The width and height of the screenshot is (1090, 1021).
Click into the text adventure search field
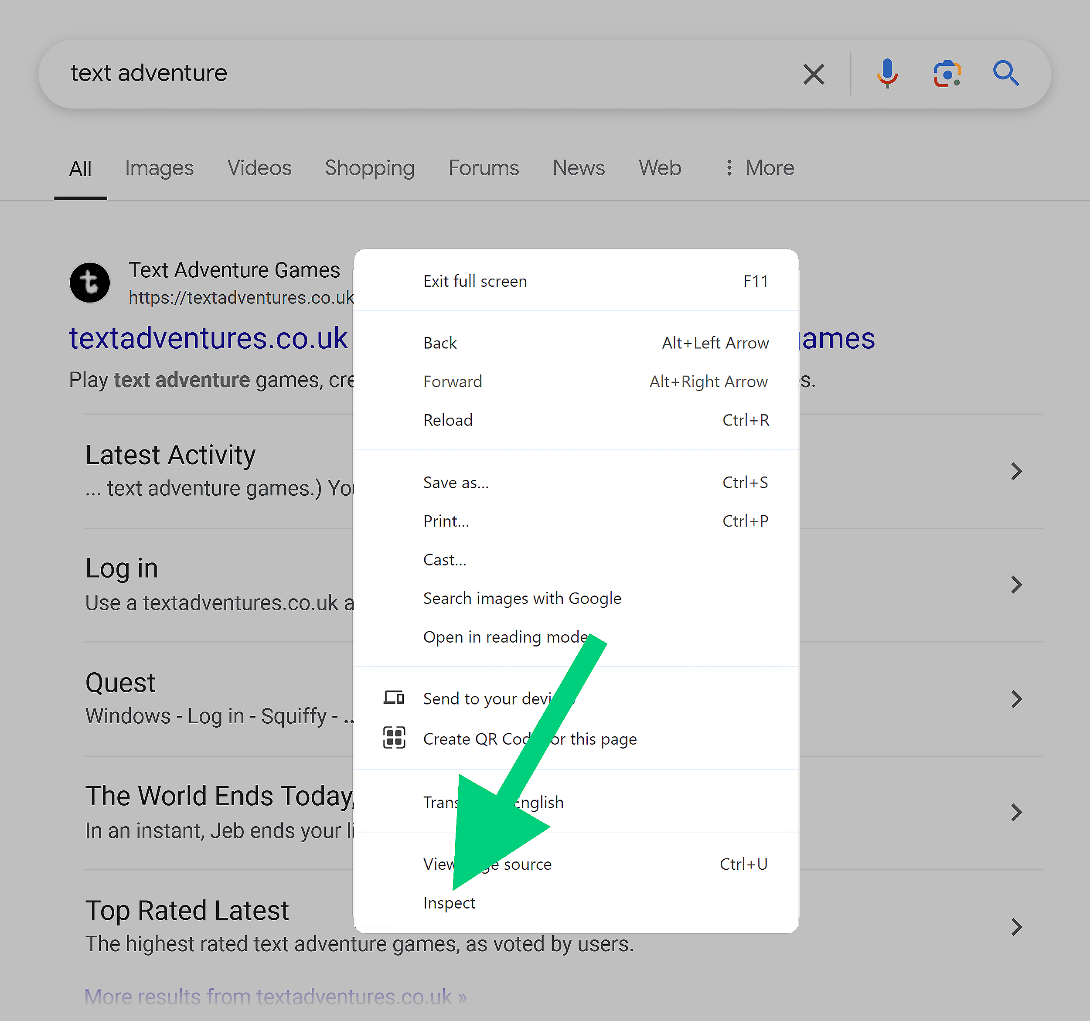[x=428, y=74]
